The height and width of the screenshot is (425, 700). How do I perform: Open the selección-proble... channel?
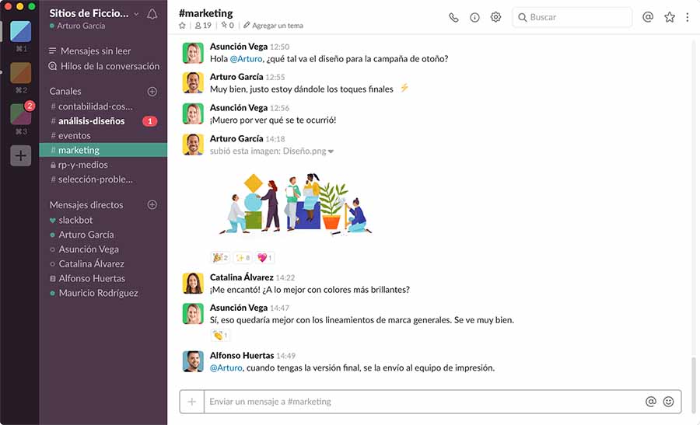[x=103, y=179]
